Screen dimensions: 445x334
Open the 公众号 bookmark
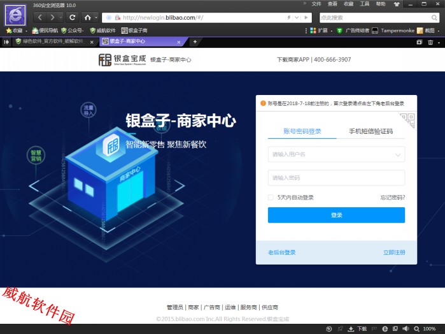(x=73, y=31)
